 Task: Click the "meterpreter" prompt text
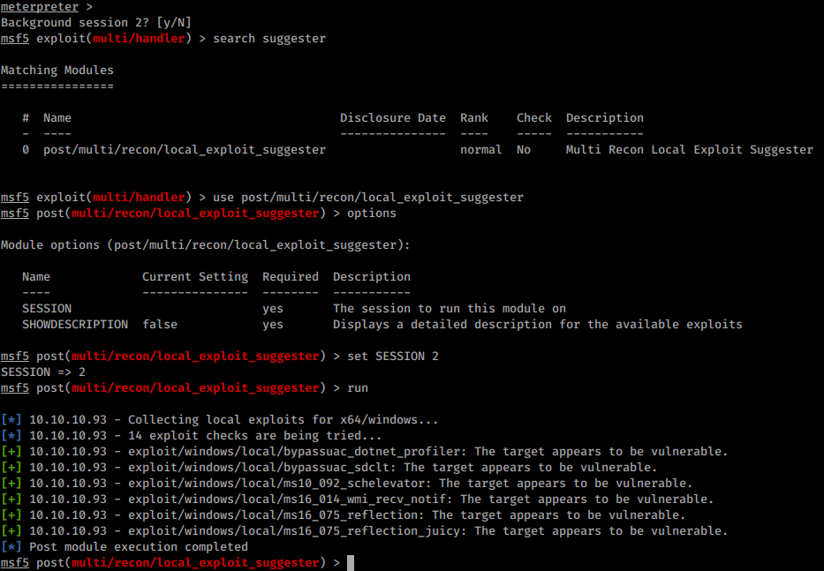click(x=40, y=7)
